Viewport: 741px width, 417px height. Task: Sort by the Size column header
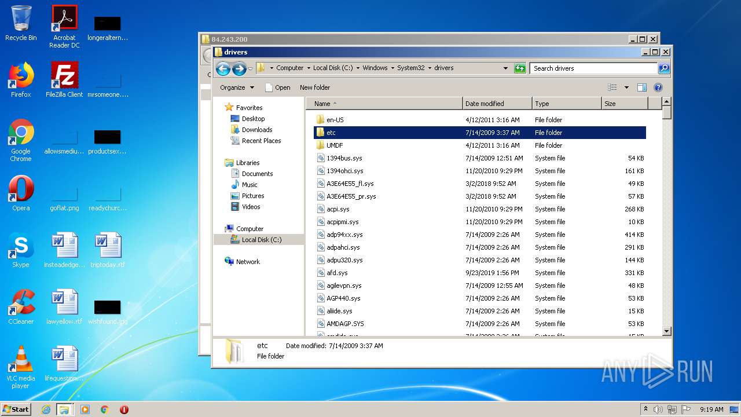click(625, 104)
